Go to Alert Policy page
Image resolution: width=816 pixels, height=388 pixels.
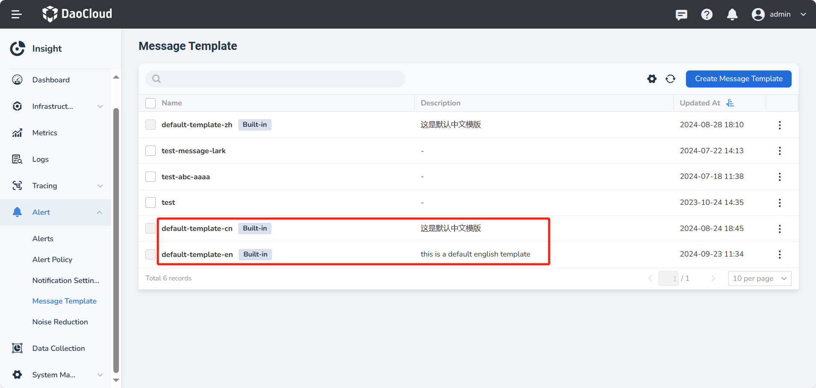coord(52,260)
